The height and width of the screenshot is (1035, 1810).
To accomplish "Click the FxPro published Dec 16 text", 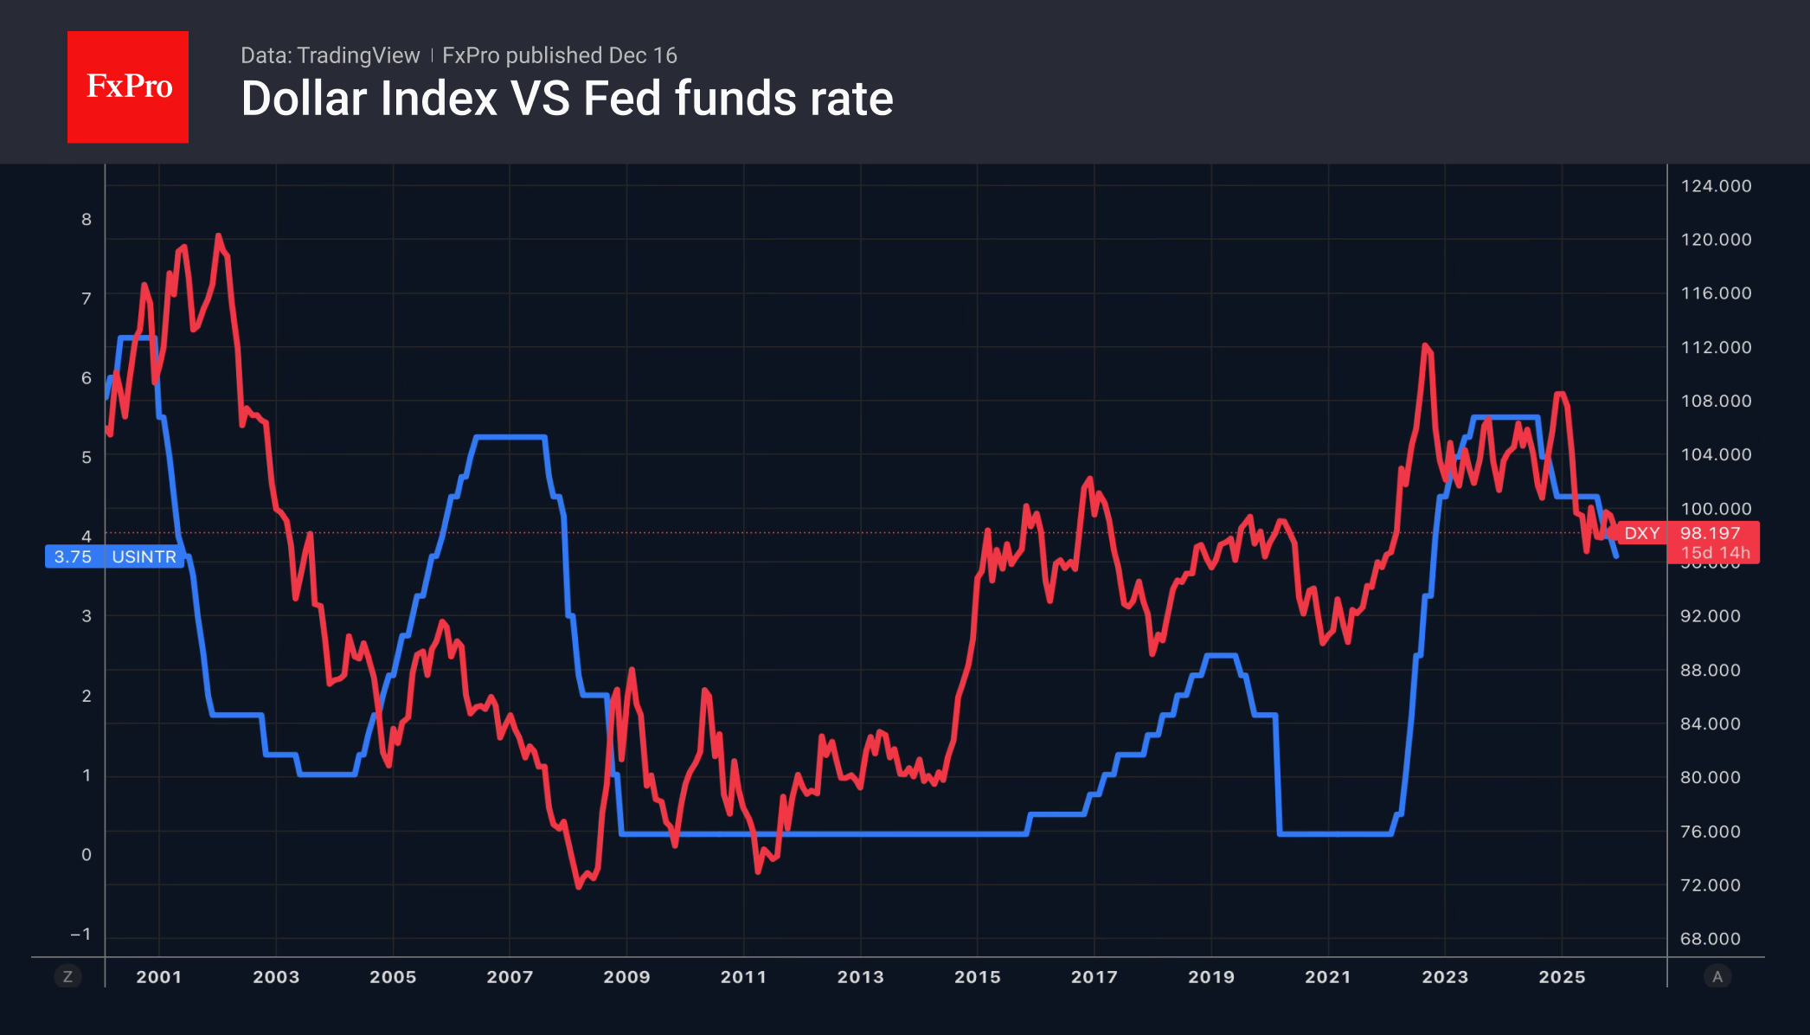I will tap(560, 55).
